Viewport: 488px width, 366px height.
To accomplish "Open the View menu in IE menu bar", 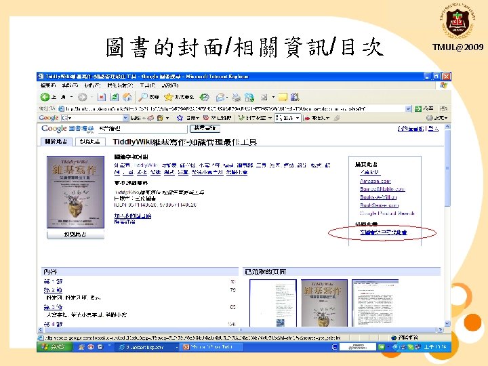I will [x=92, y=85].
